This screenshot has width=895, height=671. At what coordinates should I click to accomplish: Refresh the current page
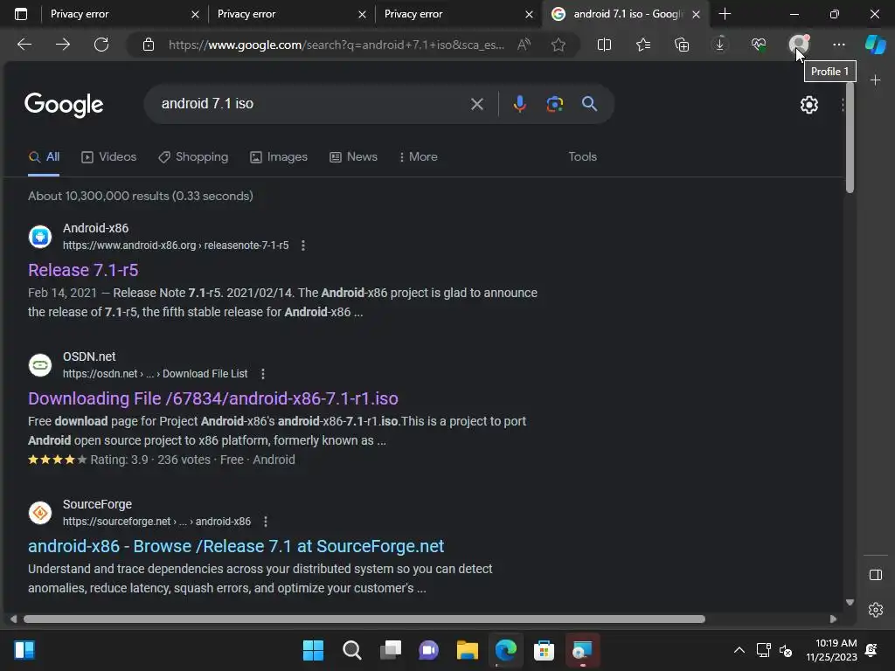click(101, 45)
